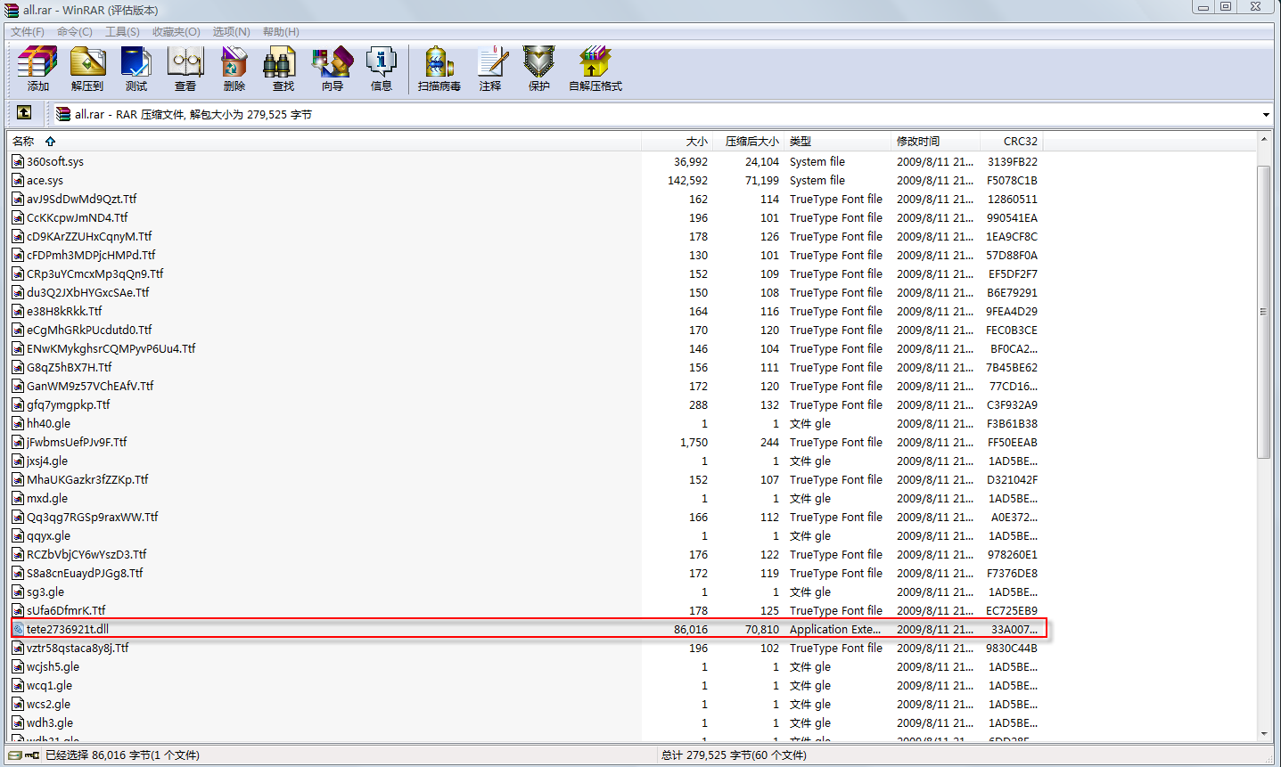Select file wcjsh5.gle

coord(53,666)
